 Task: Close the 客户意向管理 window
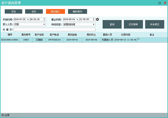(x=165, y=3)
